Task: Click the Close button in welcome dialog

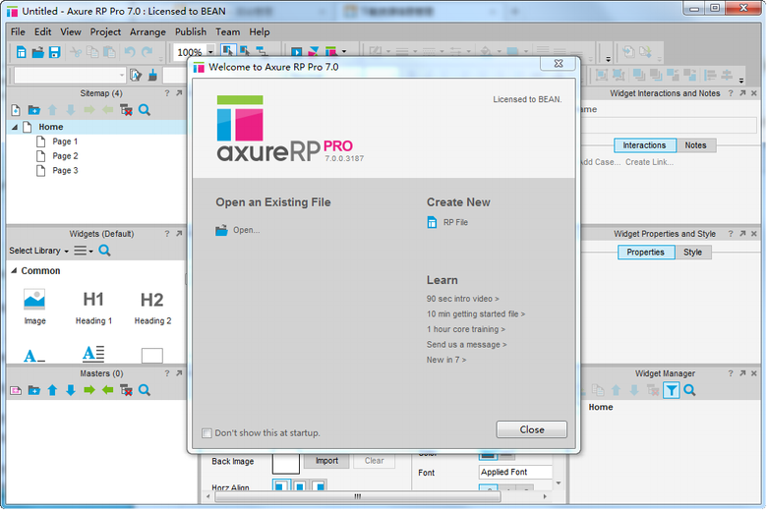Action: pos(531,429)
